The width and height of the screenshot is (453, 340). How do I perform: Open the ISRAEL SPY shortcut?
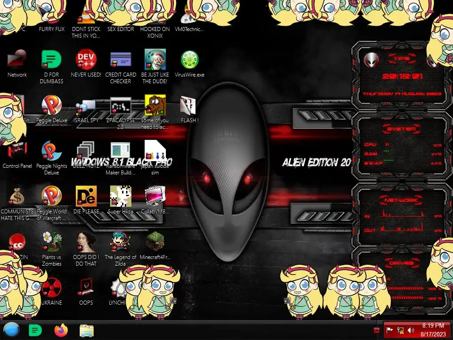86,111
